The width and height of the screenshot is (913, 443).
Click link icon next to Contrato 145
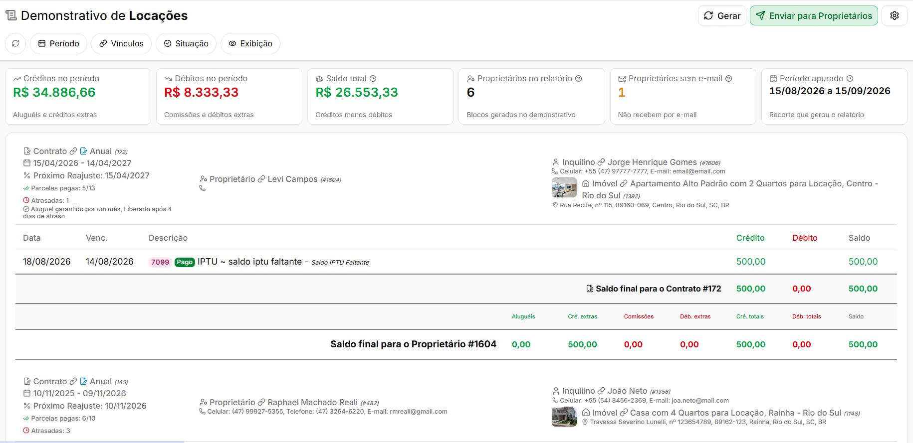(x=73, y=381)
